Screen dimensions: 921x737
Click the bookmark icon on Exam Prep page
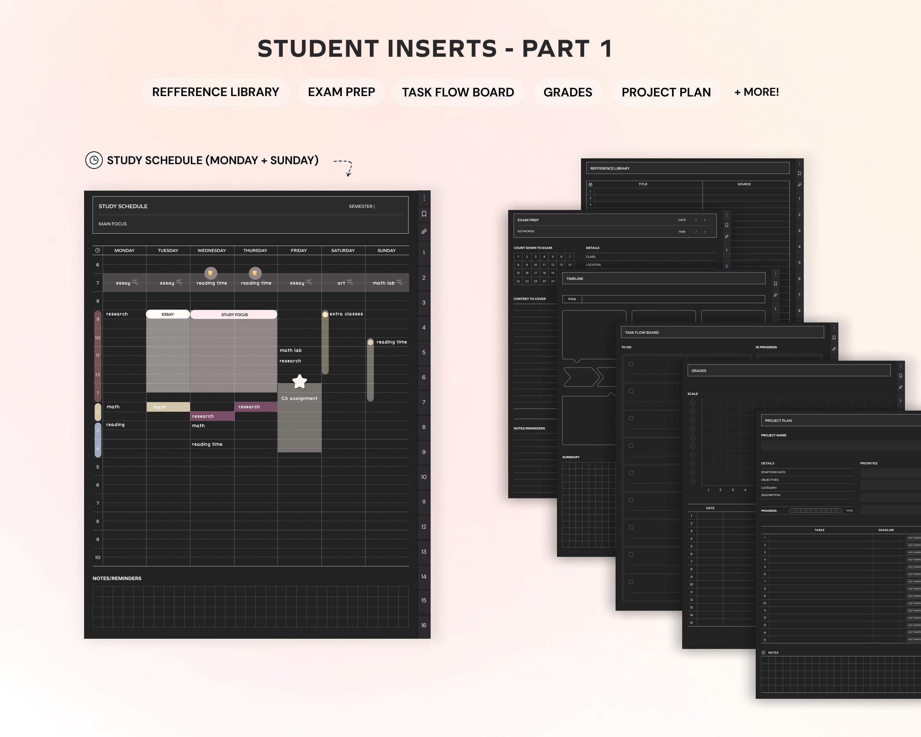click(726, 225)
